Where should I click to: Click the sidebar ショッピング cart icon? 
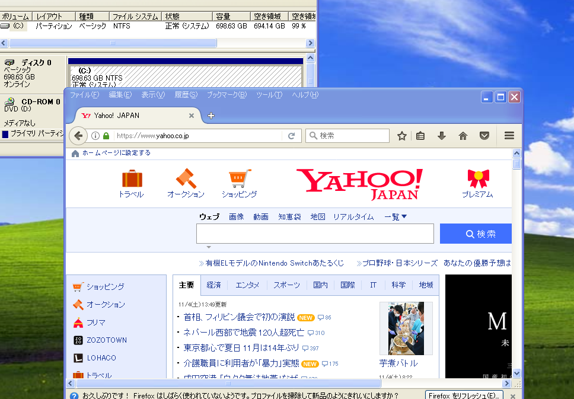click(78, 286)
